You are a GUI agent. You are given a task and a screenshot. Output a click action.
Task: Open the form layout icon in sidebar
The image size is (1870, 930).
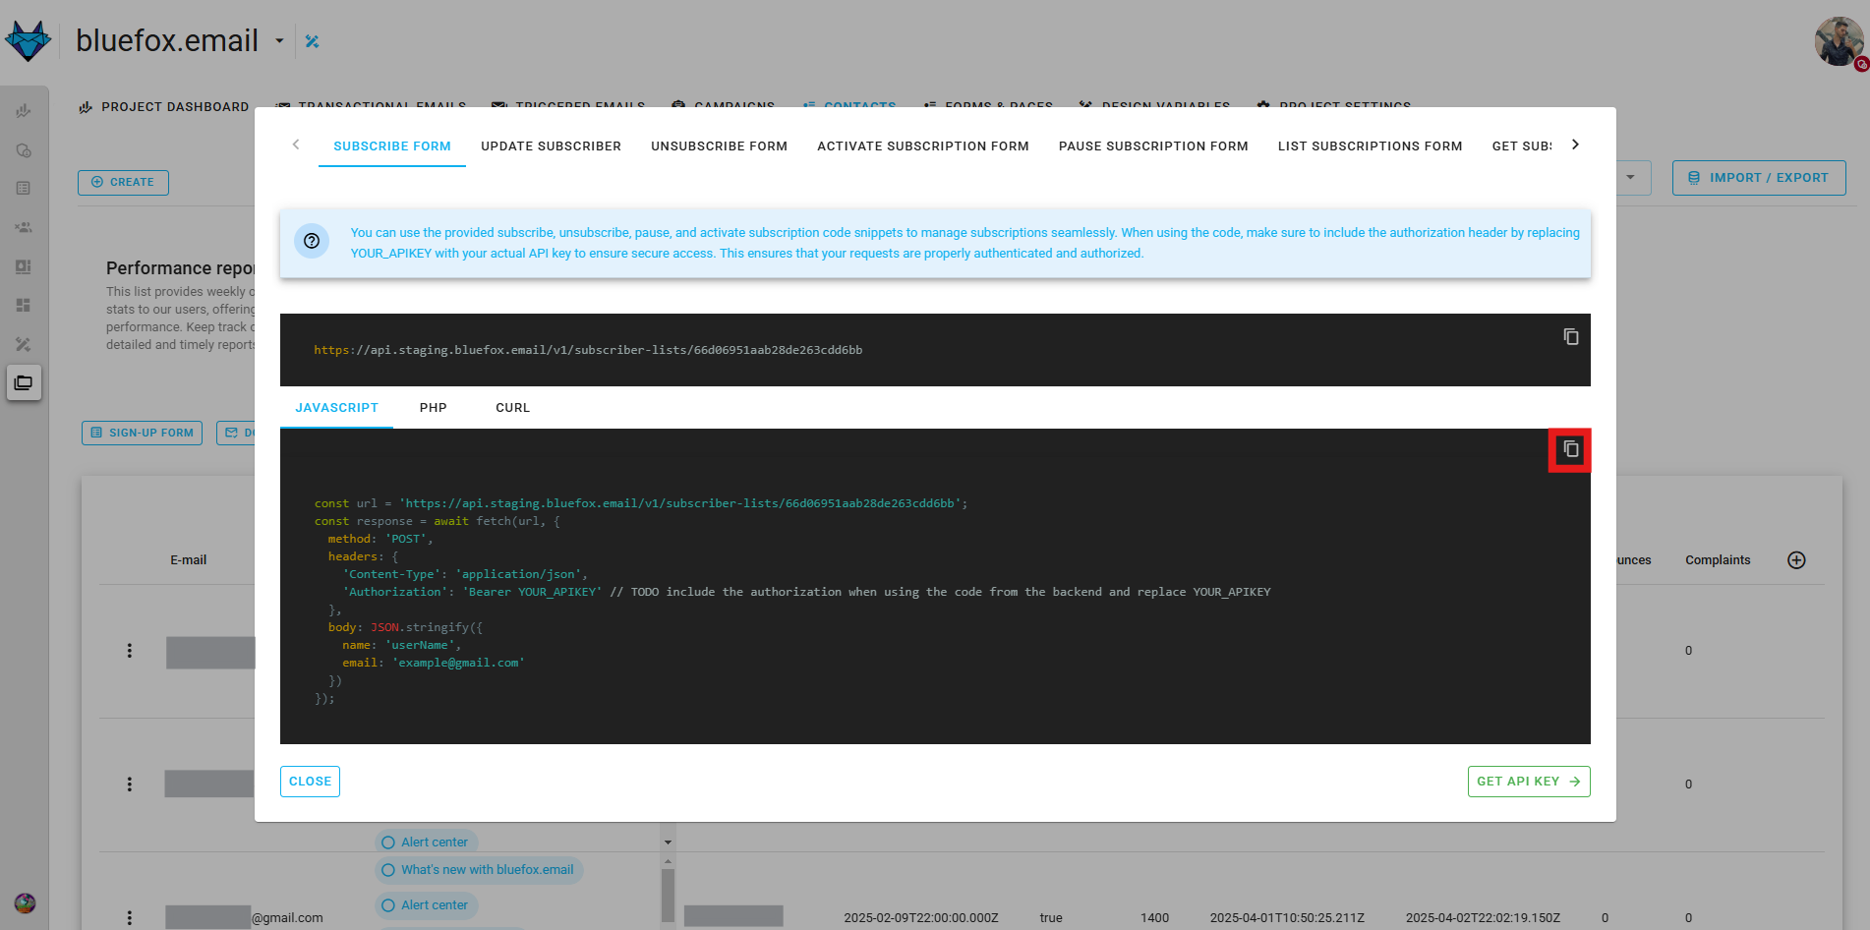[24, 266]
